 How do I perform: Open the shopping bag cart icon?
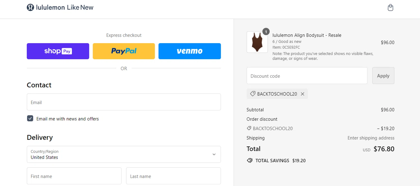click(x=390, y=8)
